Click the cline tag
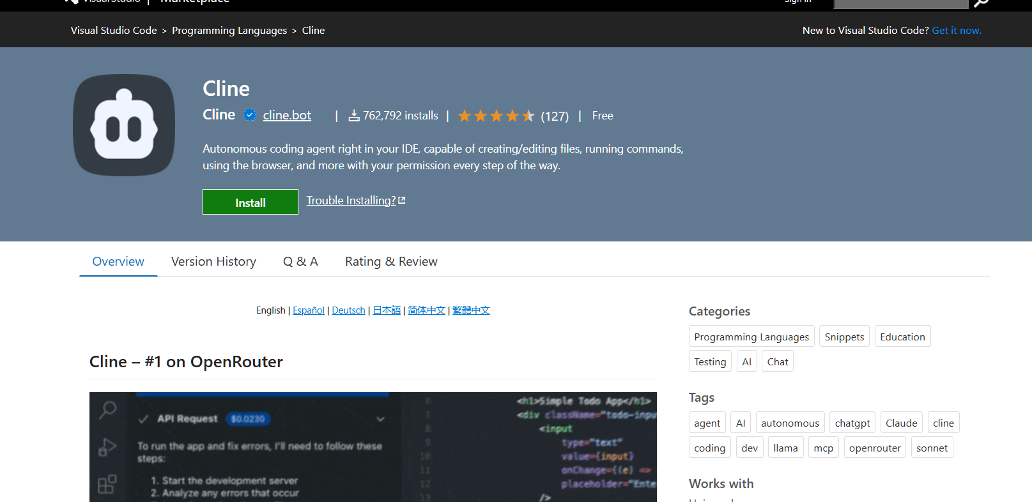 943,423
